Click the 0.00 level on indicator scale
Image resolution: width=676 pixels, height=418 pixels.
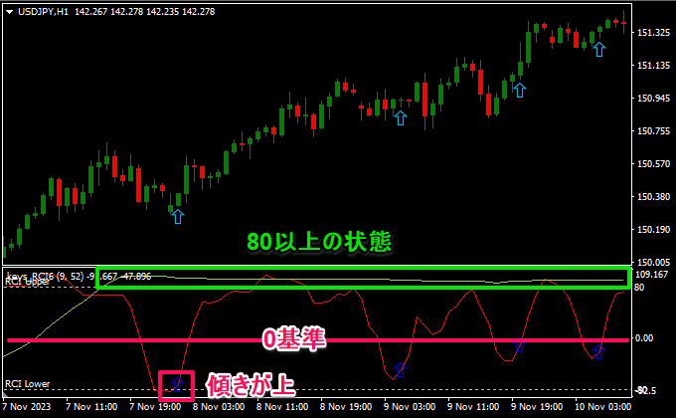[646, 338]
